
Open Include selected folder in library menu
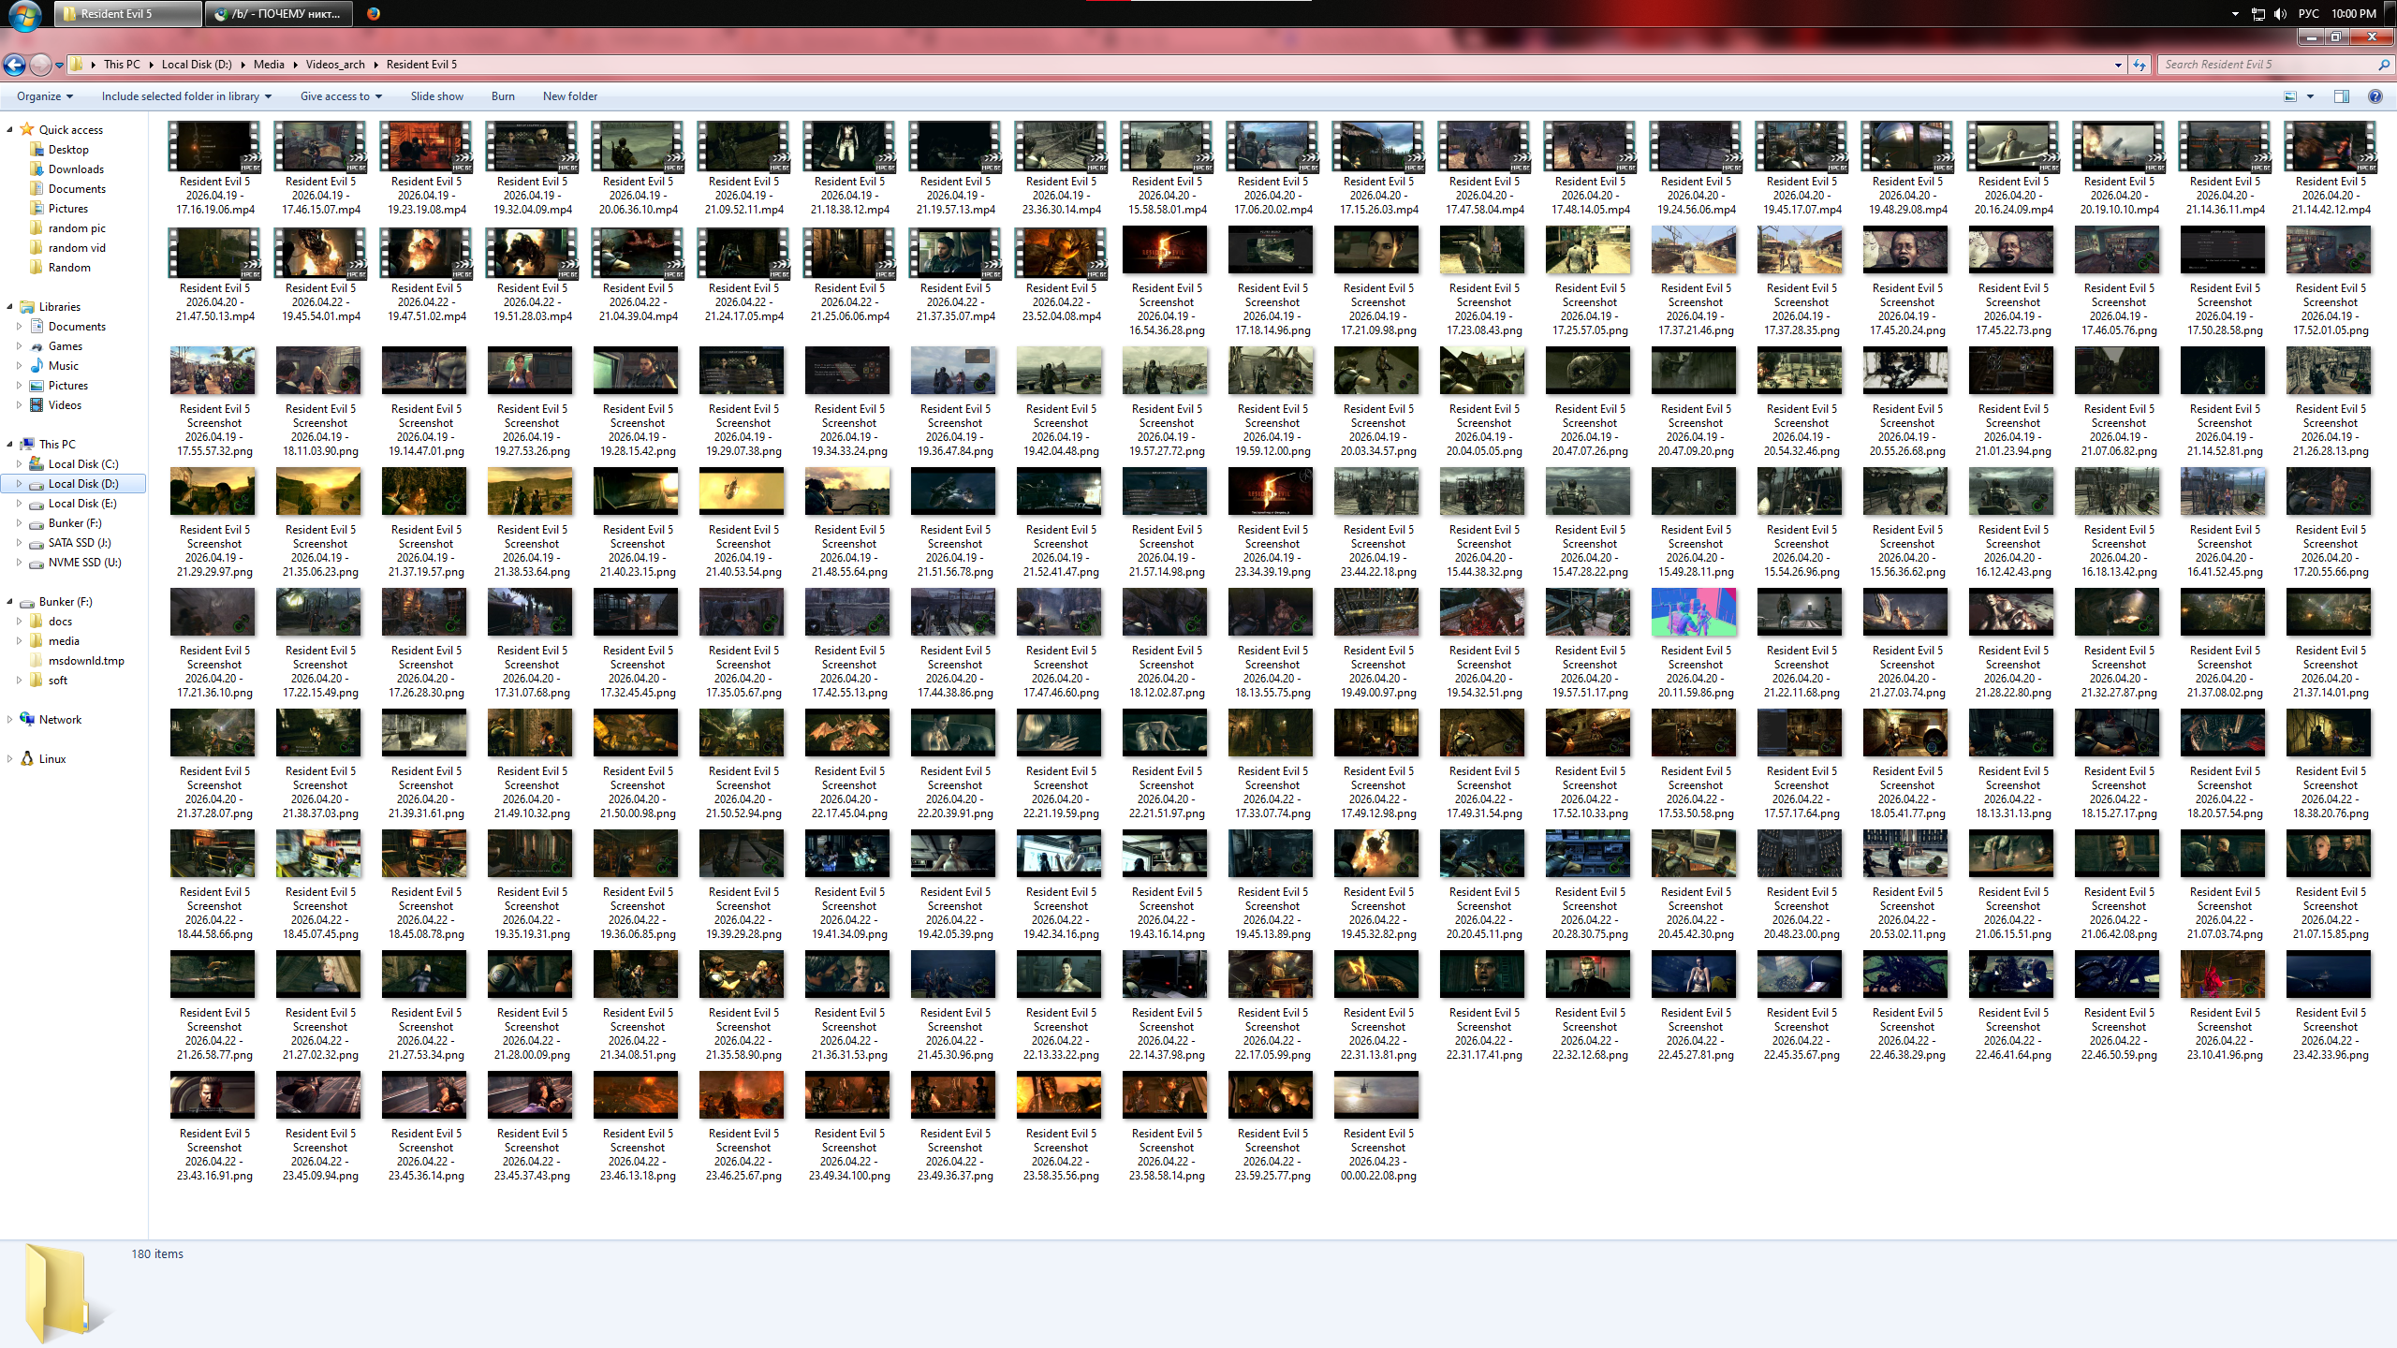tap(186, 96)
